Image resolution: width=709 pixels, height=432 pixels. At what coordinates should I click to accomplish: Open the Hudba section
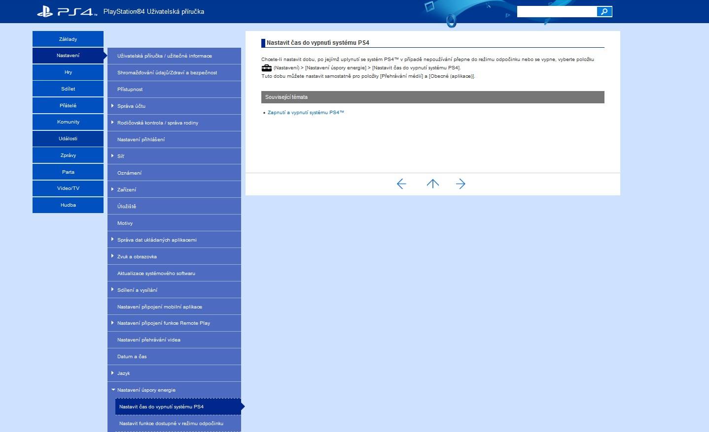pyautogui.click(x=68, y=205)
